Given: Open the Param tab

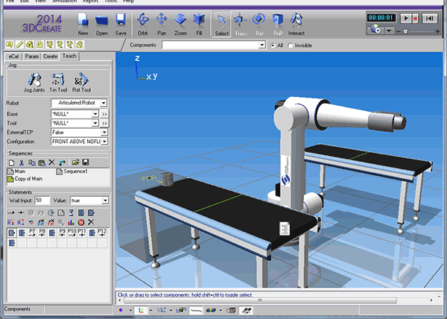Looking at the screenshot, I should 31,56.
